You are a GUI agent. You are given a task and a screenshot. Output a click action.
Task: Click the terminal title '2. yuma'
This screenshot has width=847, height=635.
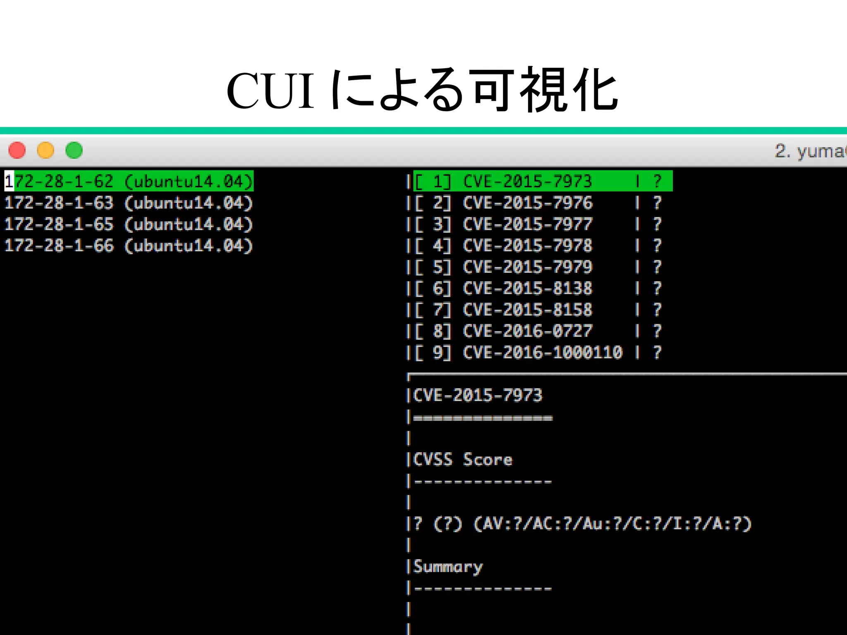tap(811, 151)
